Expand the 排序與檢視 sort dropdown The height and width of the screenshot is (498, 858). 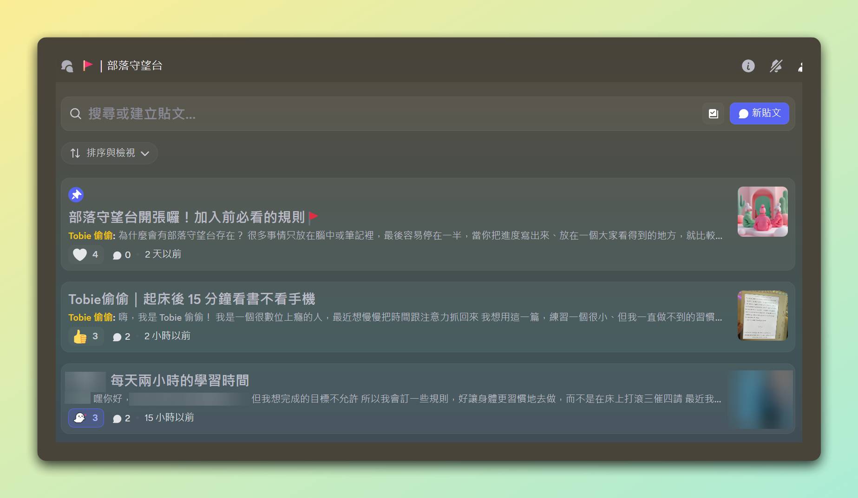110,153
